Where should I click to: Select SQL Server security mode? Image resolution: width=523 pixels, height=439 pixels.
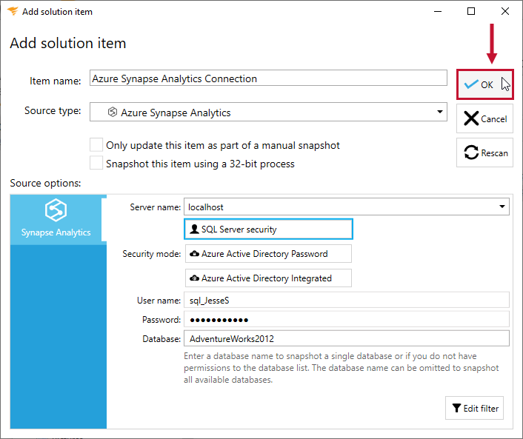click(x=268, y=229)
